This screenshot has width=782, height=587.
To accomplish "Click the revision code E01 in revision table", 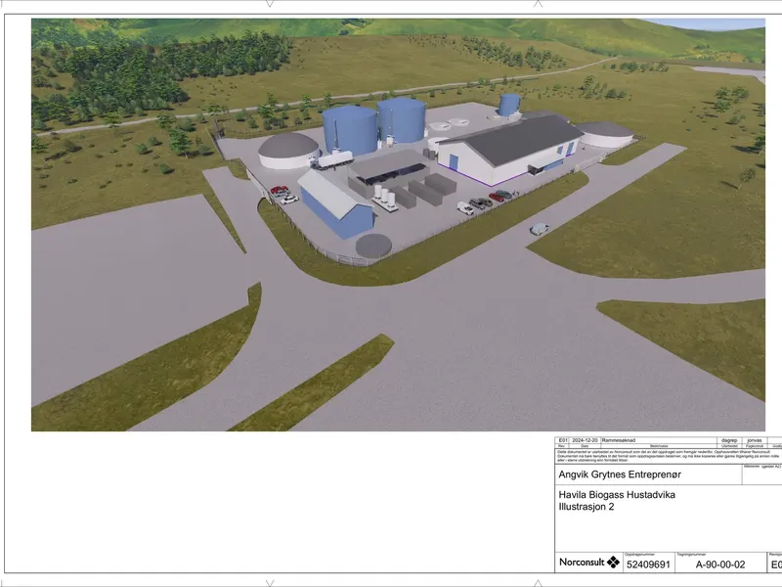I will [563, 441].
